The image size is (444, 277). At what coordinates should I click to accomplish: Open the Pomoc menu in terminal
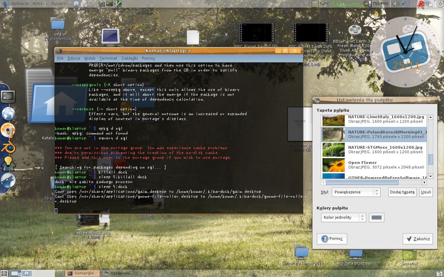tap(148, 58)
